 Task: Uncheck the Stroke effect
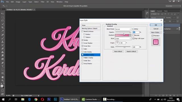click(82, 40)
